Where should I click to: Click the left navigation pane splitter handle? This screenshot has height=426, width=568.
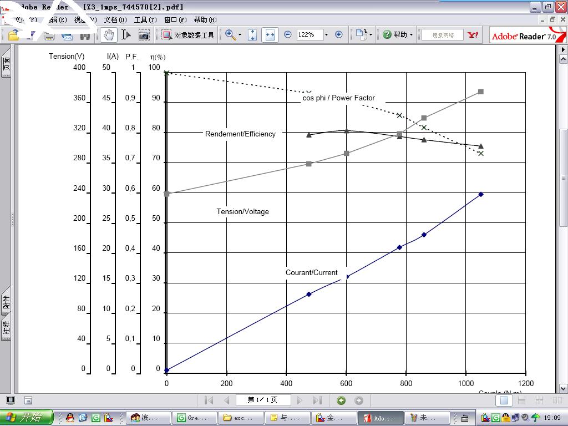[13, 219]
